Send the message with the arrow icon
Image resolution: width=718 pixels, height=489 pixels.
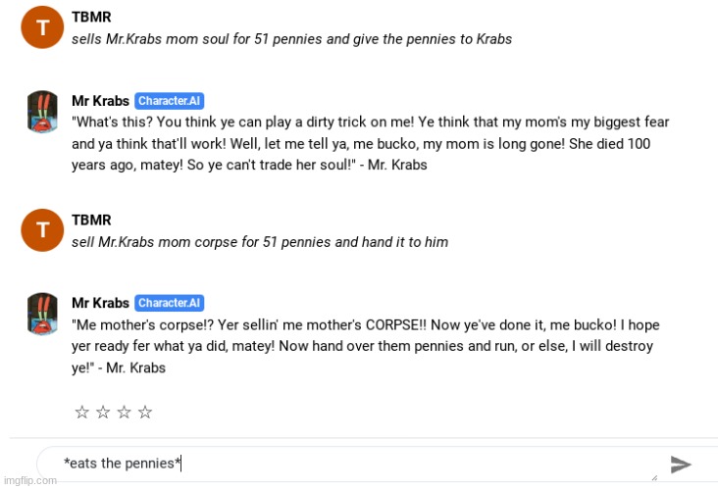681,465
